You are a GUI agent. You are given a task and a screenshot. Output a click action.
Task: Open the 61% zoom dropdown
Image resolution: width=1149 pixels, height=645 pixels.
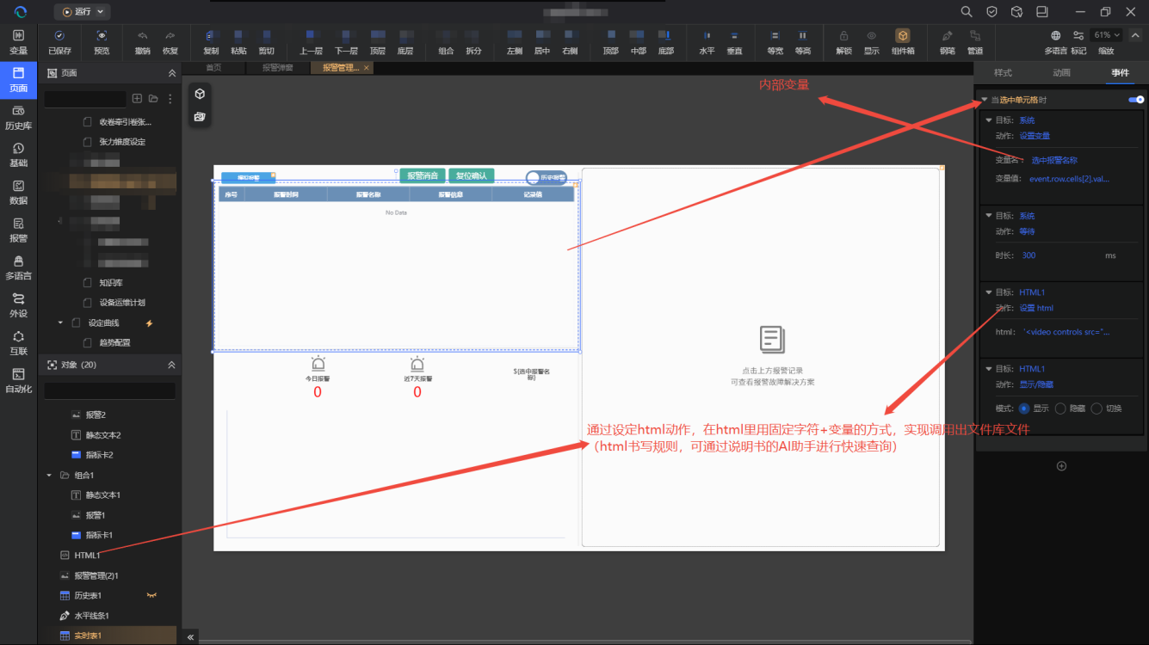pos(1106,35)
